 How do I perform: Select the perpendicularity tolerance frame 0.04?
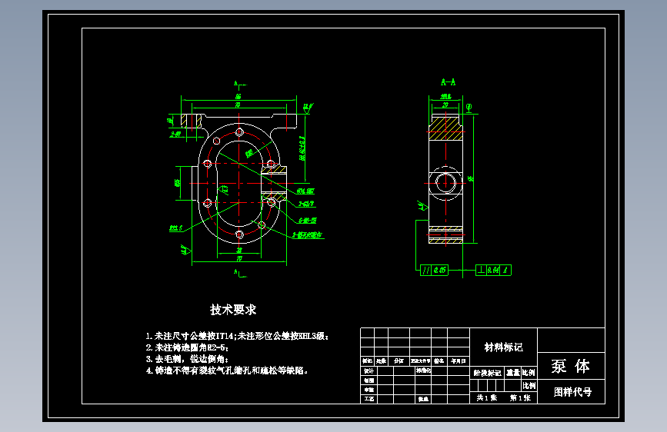tap(493, 270)
